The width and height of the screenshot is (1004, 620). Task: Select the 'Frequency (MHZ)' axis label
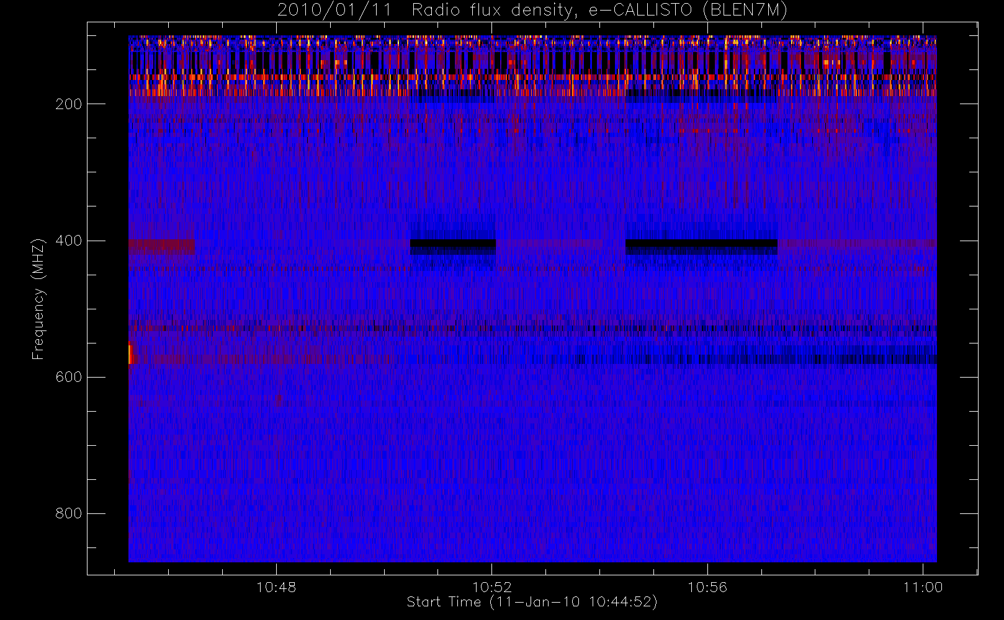[x=38, y=299]
